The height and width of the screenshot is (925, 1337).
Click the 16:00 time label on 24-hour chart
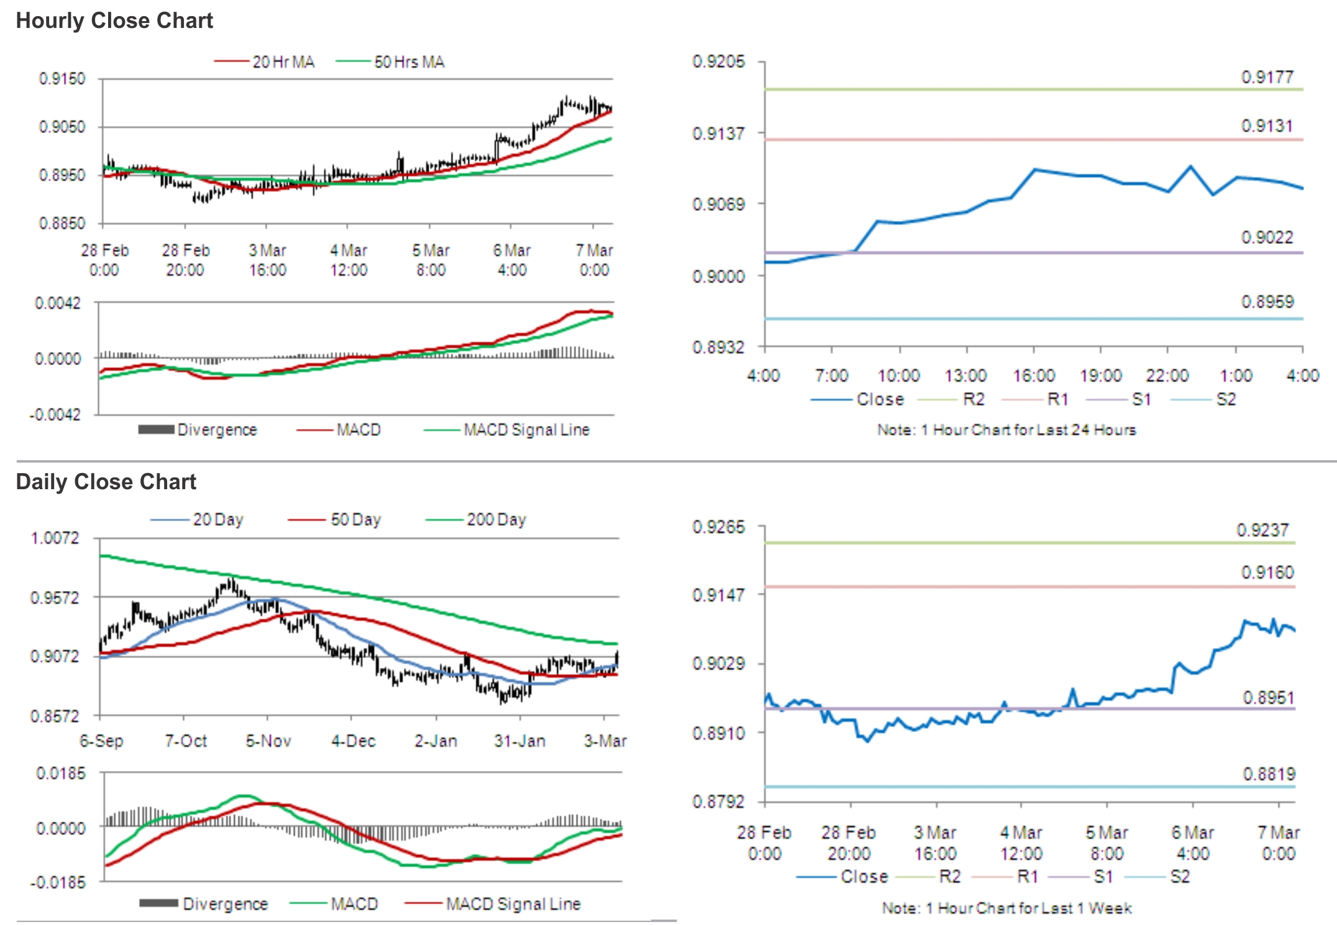[x=1034, y=376]
